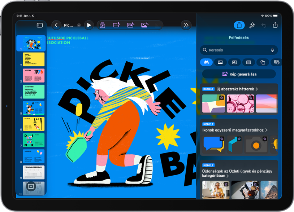Undo the last action
The width and height of the screenshot is (294, 212).
(x=264, y=25)
